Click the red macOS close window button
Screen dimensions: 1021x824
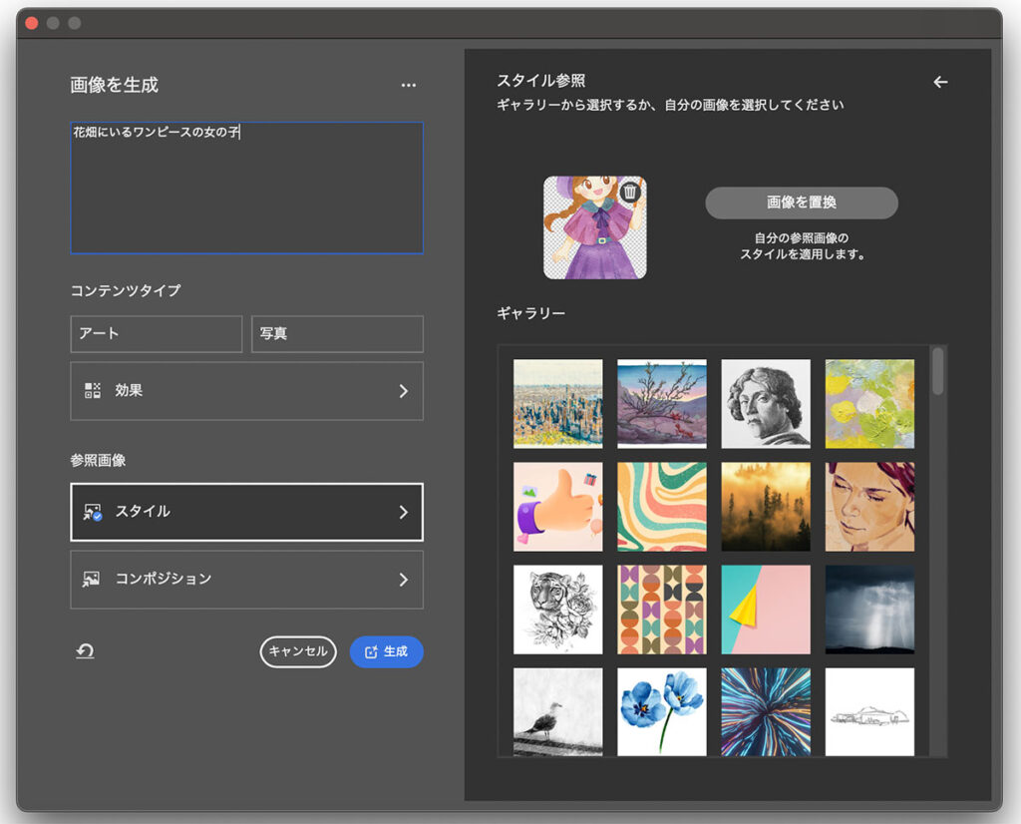point(31,23)
